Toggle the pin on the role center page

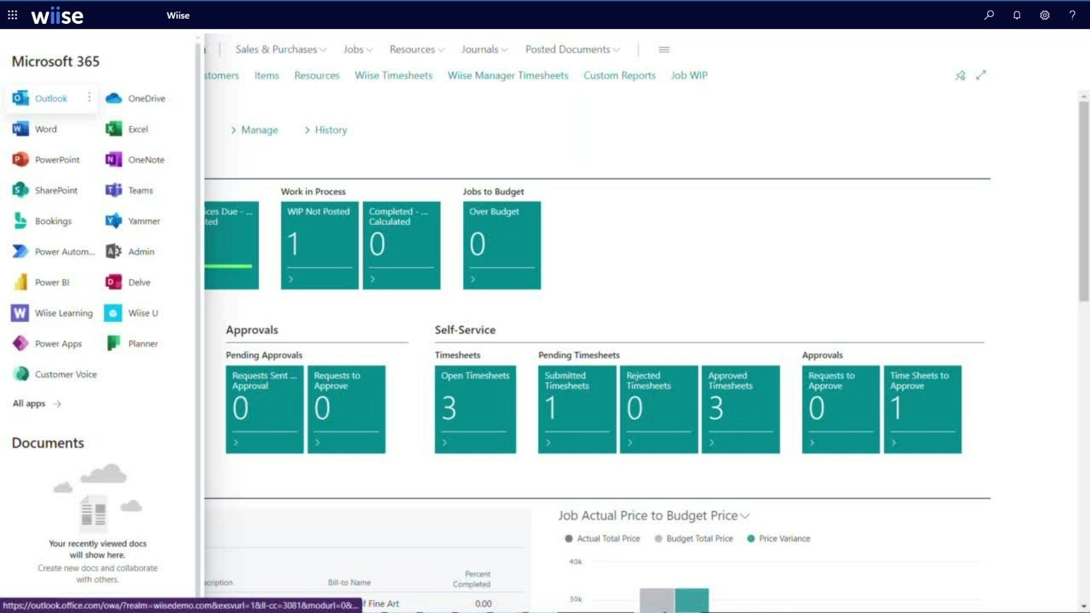pyautogui.click(x=960, y=75)
